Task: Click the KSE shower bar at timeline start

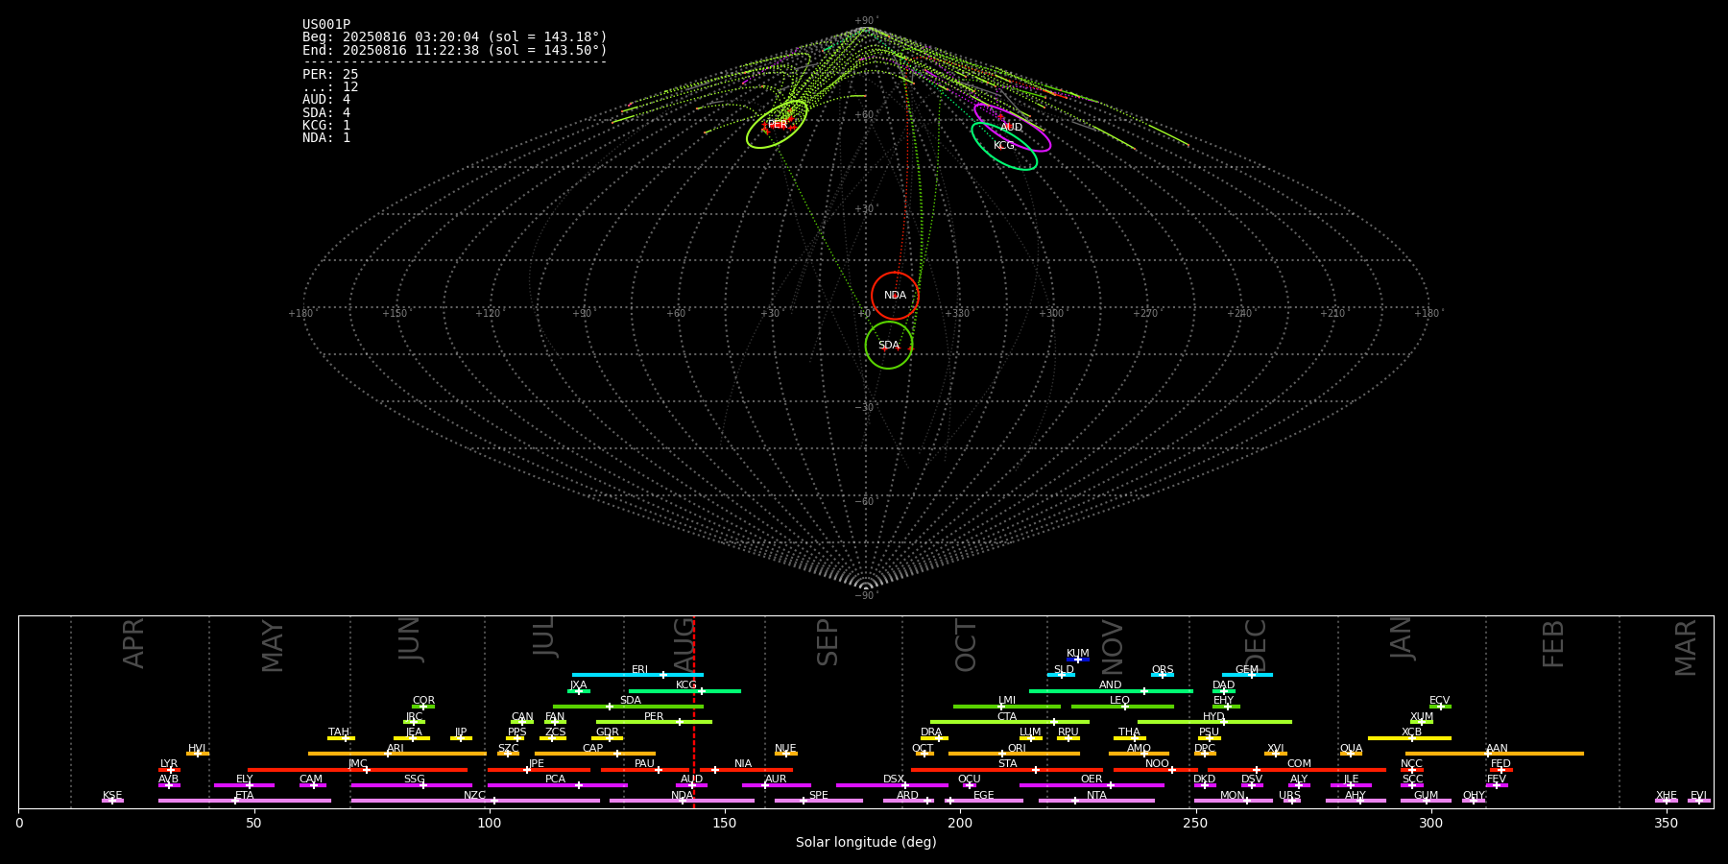Action: coord(112,801)
